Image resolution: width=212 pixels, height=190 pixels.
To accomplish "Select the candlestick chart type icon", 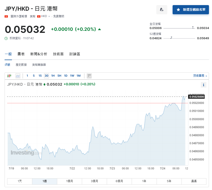I will pos(10,76).
